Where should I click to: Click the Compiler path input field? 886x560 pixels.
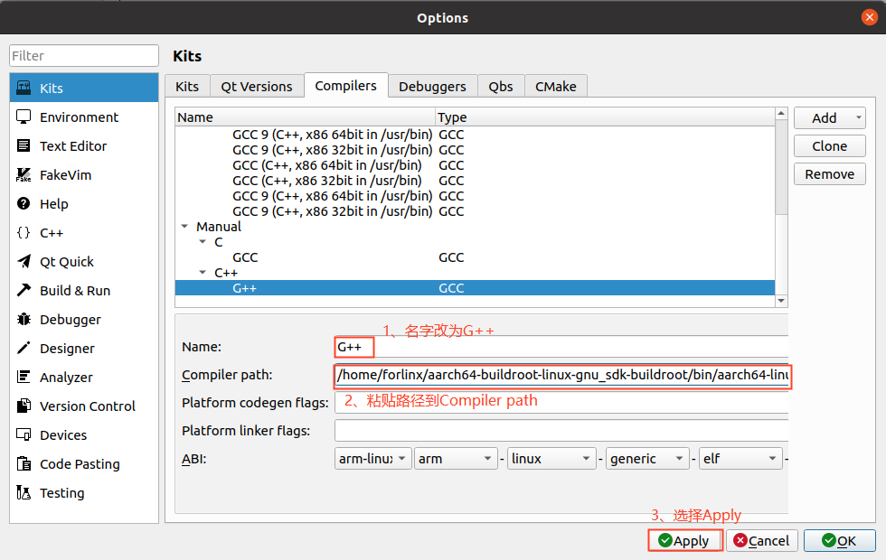click(x=561, y=375)
